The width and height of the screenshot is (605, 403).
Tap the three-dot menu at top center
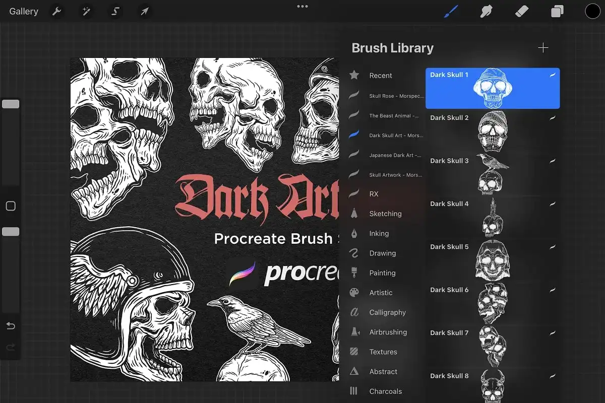point(302,7)
